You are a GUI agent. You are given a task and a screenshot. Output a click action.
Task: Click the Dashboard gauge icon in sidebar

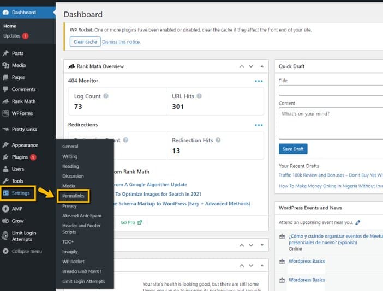pyautogui.click(x=5, y=13)
